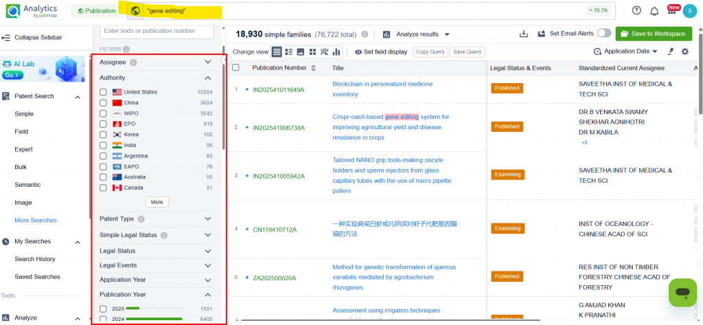The width and height of the screenshot is (703, 325).
Task: Open the results settings gear icon
Action: click(684, 52)
